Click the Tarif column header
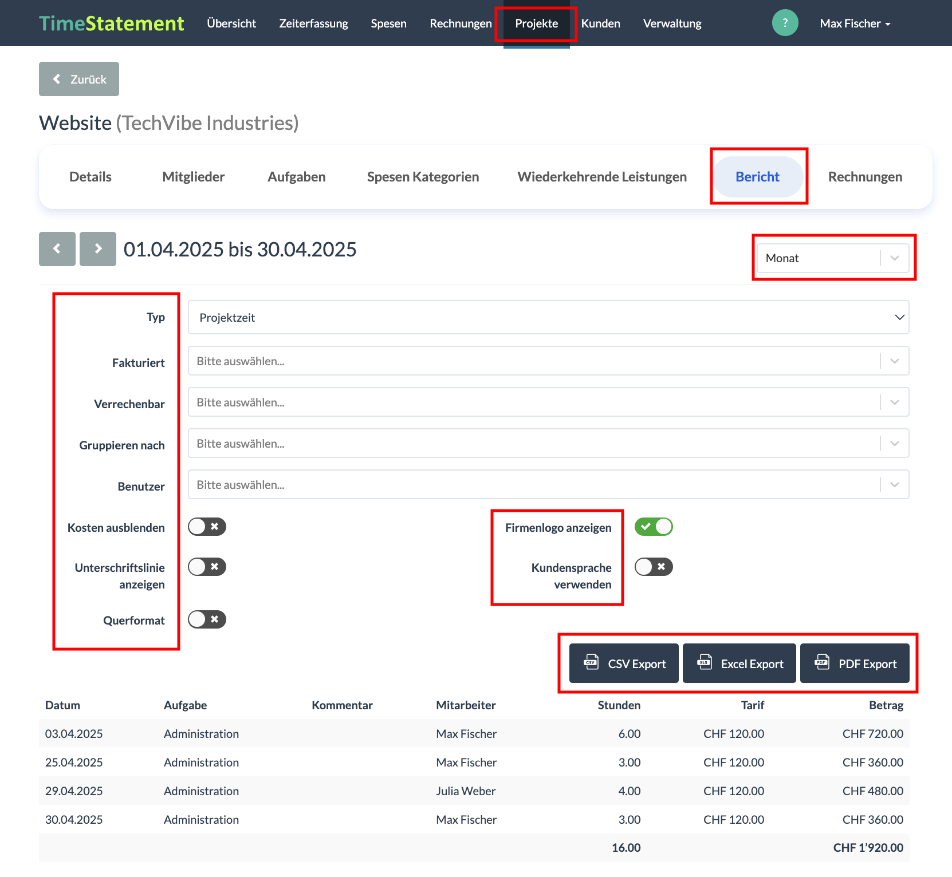This screenshot has height=877, width=952. 753,705
